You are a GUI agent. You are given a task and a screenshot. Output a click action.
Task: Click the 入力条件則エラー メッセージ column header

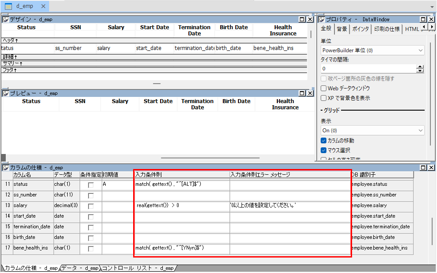click(290, 175)
